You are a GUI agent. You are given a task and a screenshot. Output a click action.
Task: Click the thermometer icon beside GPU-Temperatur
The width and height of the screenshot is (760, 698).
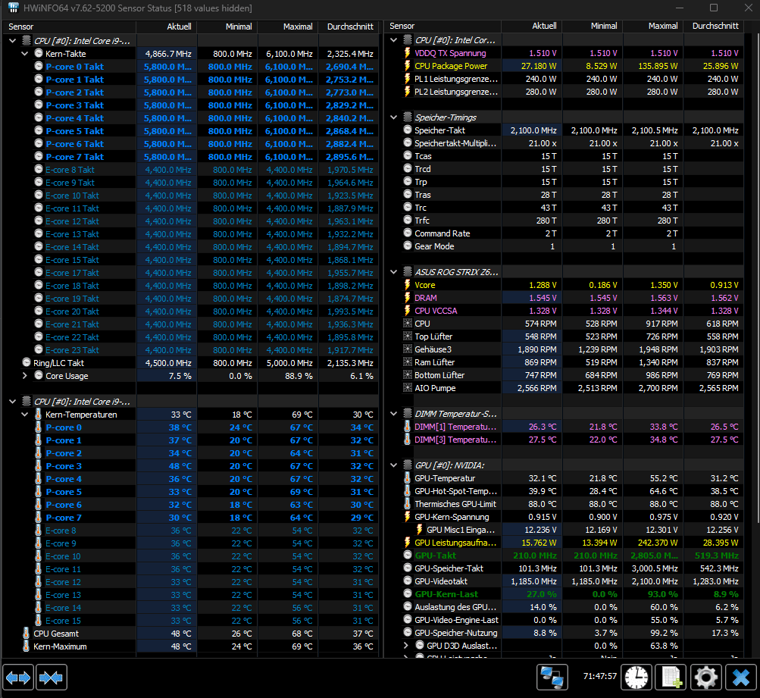click(407, 478)
